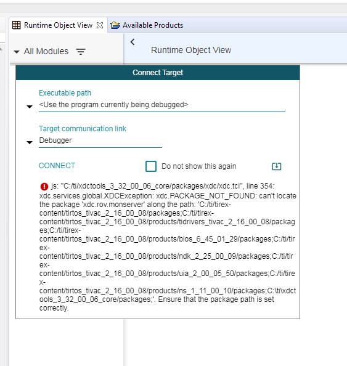This screenshot has height=366, width=347.
Task: Click the red error icon in the message
Action: 44,187
